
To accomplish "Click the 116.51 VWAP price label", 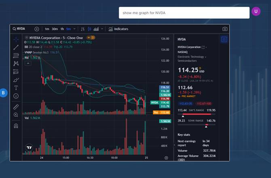I will click(x=165, y=88).
